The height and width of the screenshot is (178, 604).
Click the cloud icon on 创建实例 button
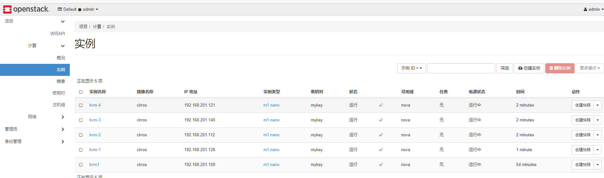[520, 68]
